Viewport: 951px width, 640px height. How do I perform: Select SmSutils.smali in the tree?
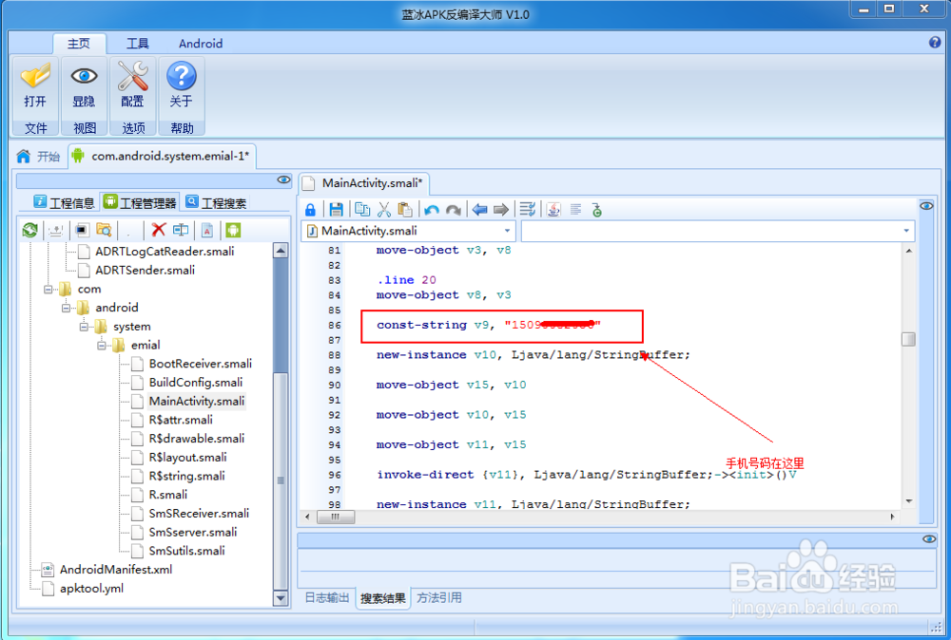186,551
